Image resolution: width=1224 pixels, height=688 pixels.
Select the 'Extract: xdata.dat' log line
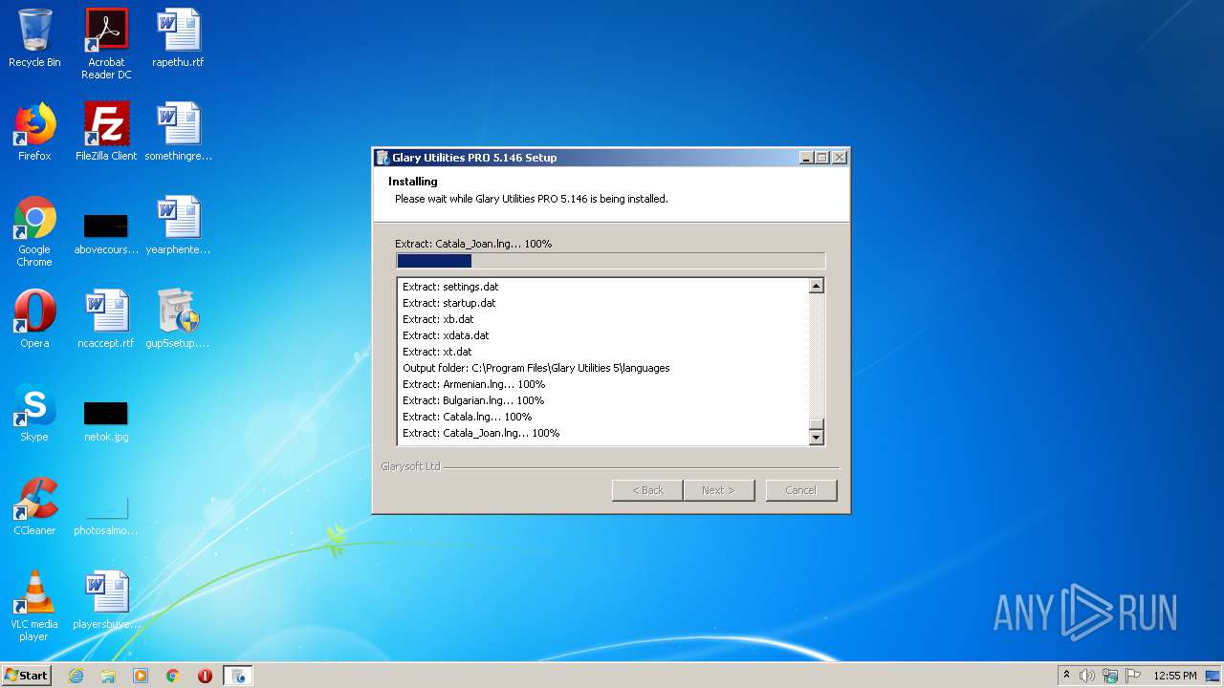coord(446,335)
